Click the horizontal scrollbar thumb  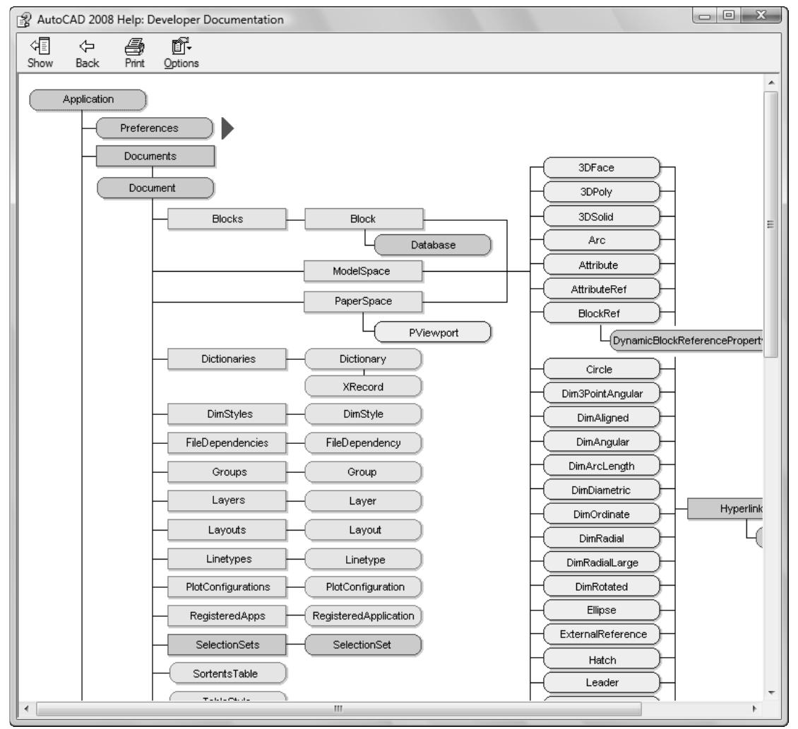[339, 708]
